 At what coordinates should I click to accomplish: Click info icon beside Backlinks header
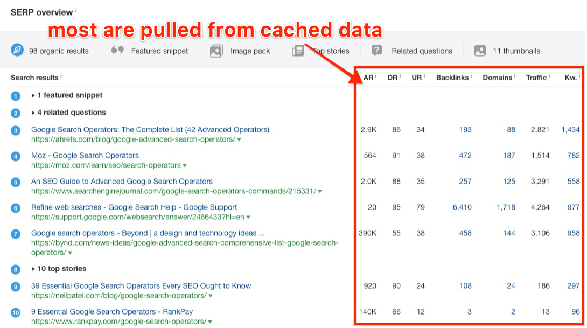click(471, 76)
